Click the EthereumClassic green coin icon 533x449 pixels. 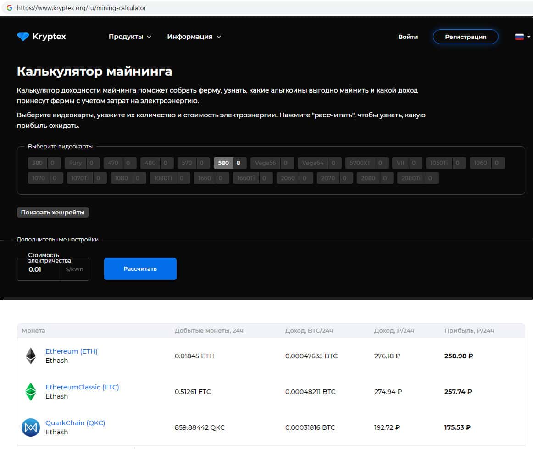(x=31, y=392)
